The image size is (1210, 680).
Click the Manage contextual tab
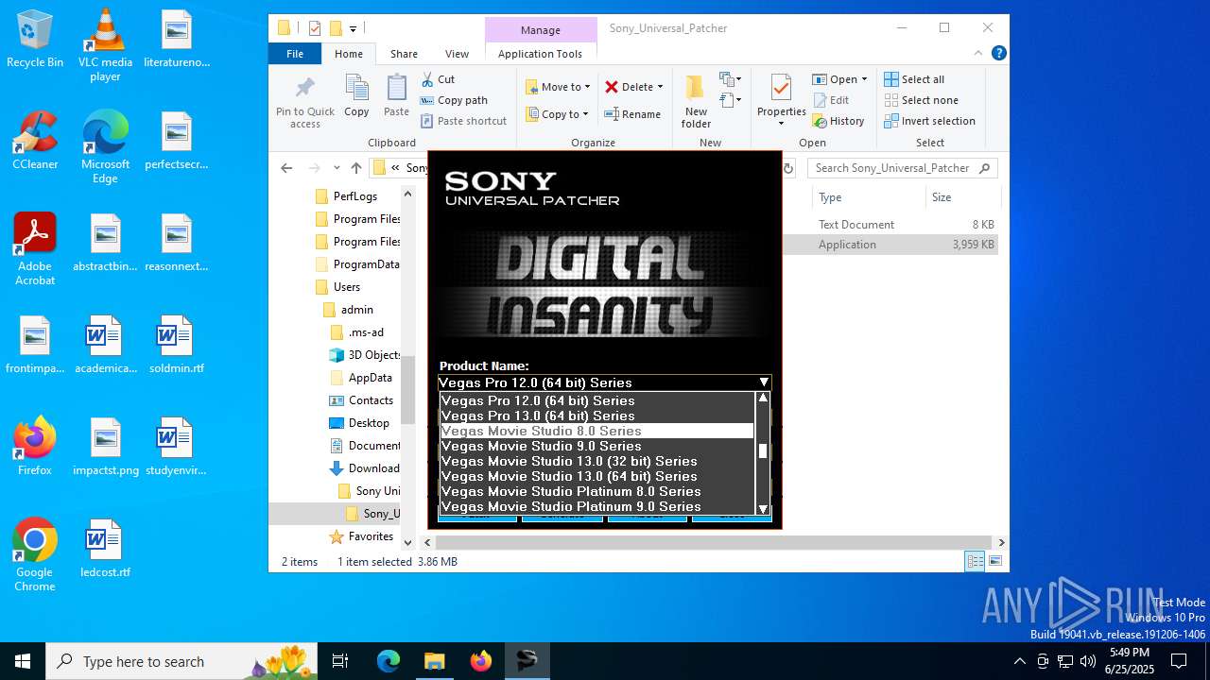[x=541, y=30]
